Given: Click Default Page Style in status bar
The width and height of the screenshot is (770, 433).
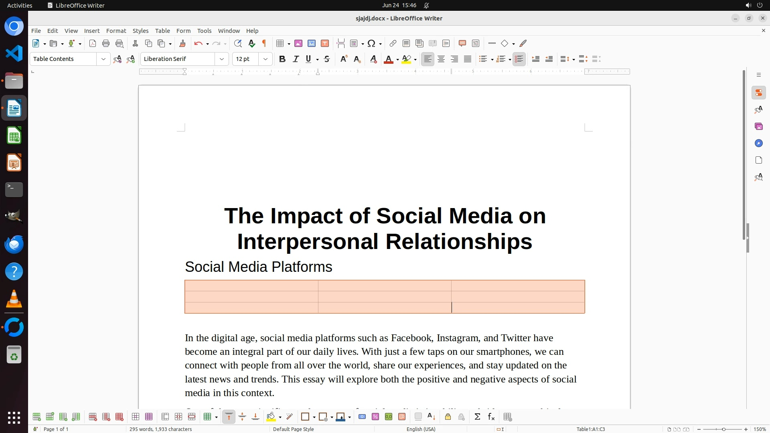Looking at the screenshot, I should pos(293,429).
